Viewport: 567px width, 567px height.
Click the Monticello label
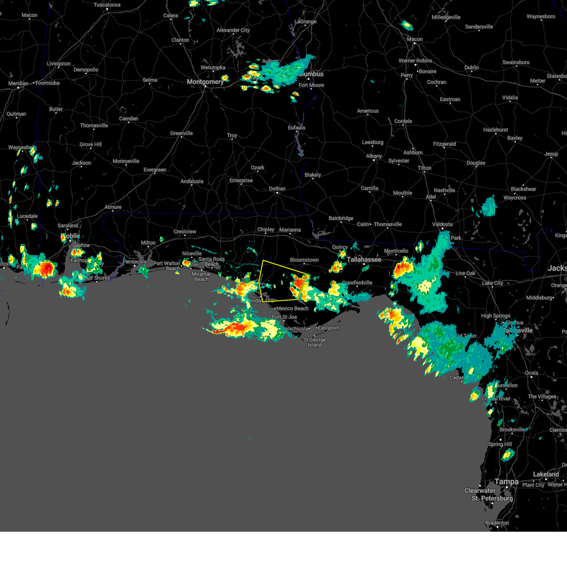point(396,251)
